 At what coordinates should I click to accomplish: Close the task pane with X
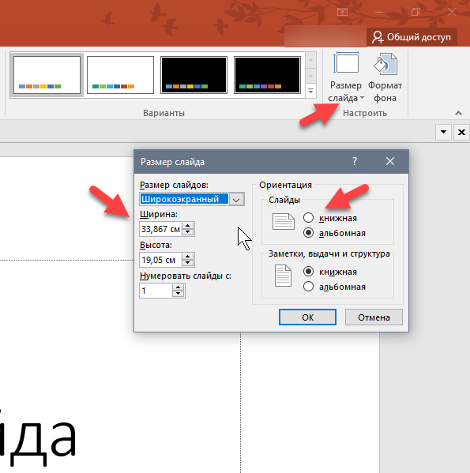(461, 133)
